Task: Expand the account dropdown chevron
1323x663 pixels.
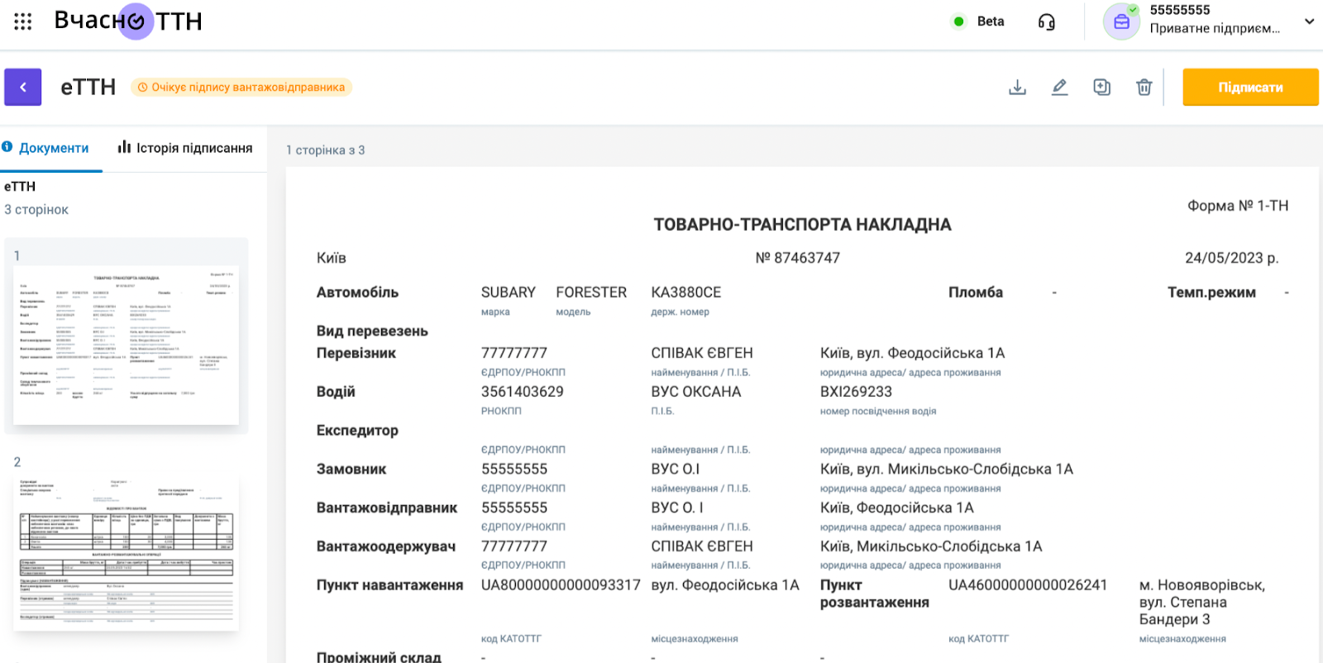Action: point(1309,21)
